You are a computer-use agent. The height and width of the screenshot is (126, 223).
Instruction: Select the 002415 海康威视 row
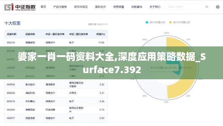click(56, 43)
